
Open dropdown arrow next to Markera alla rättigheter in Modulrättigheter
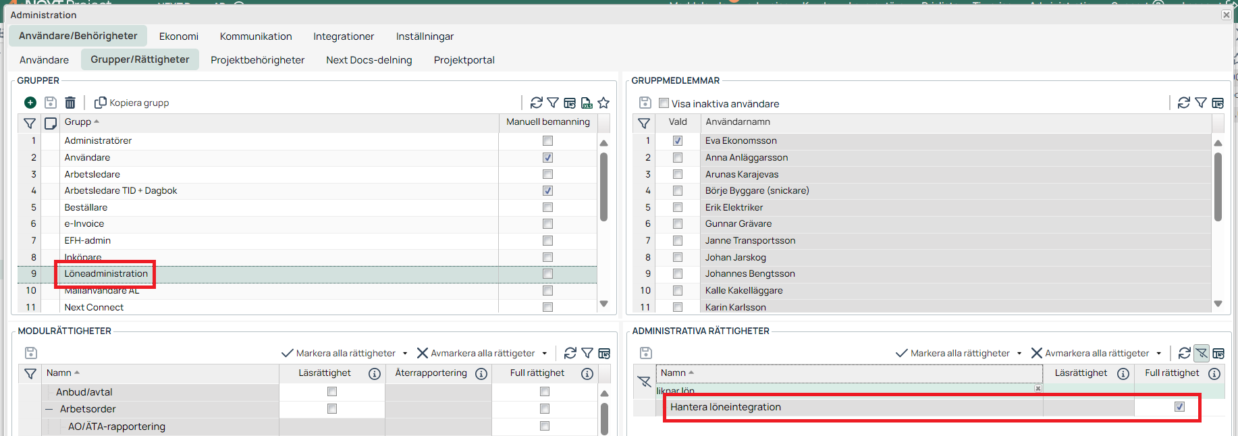[405, 354]
